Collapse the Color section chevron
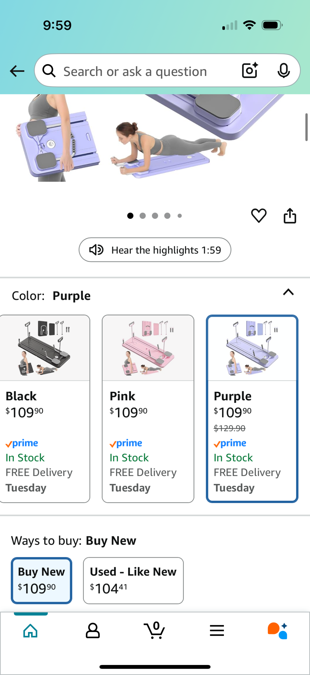The height and width of the screenshot is (675, 310). [x=288, y=292]
